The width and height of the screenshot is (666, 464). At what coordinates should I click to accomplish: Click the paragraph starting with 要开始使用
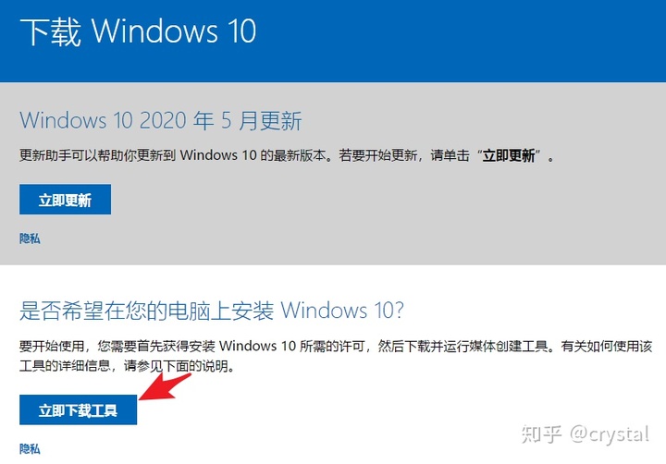[x=336, y=356]
